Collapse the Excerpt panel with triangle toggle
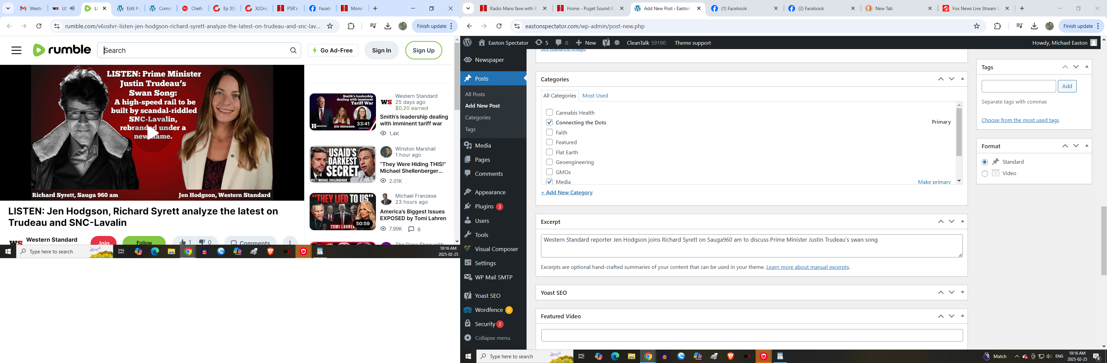The width and height of the screenshot is (1107, 363). (962, 221)
